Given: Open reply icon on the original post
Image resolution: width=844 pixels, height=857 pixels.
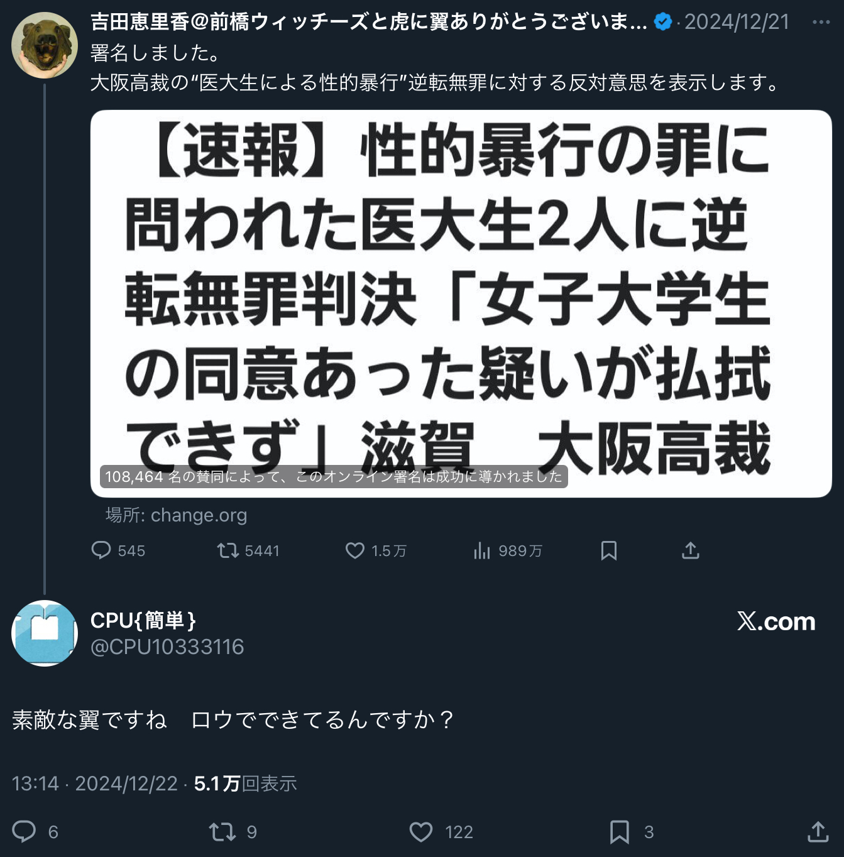Looking at the screenshot, I should [x=101, y=550].
